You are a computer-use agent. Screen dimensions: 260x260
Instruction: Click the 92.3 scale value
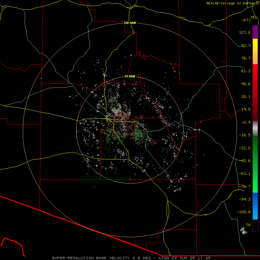pyautogui.click(x=246, y=45)
